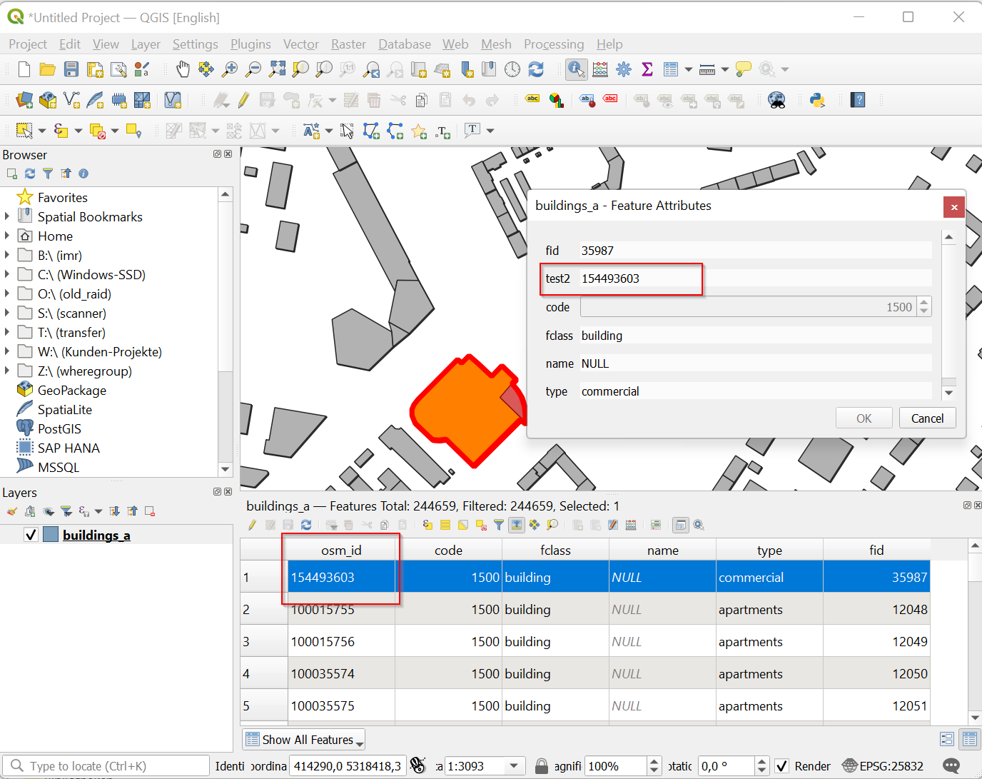982x779 pixels.
Task: Toggle editing pencil in attribute table toolbar
Action: 252,525
